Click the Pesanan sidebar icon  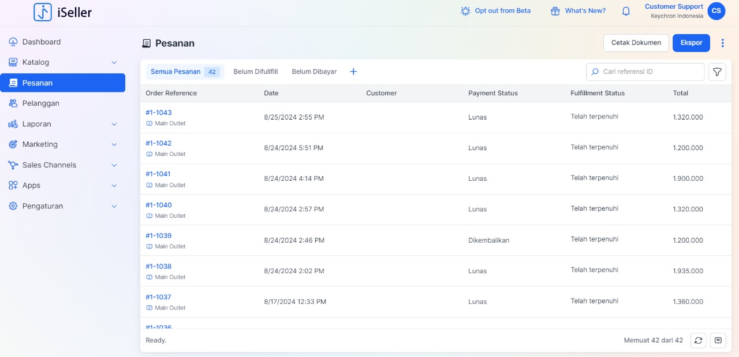[13, 83]
